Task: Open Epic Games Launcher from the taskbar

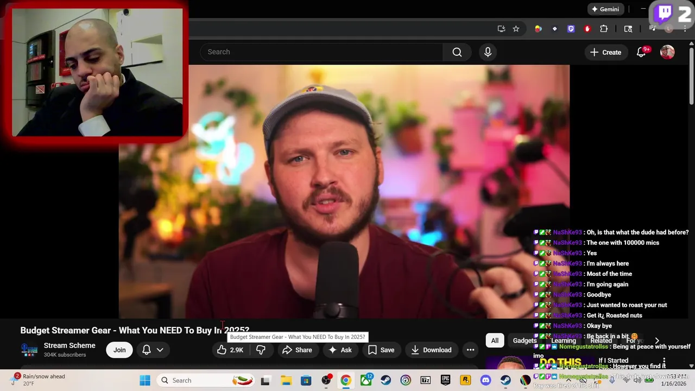Action: (446, 381)
